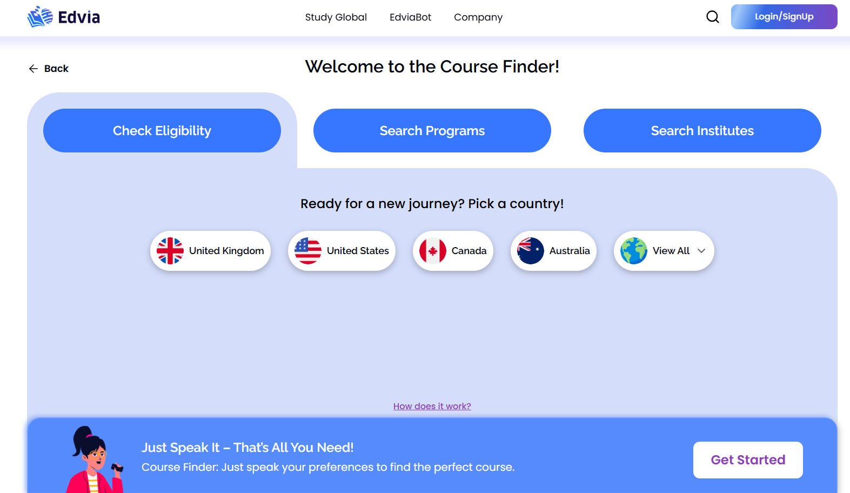Open the How does it work link
The image size is (850, 493).
(432, 406)
